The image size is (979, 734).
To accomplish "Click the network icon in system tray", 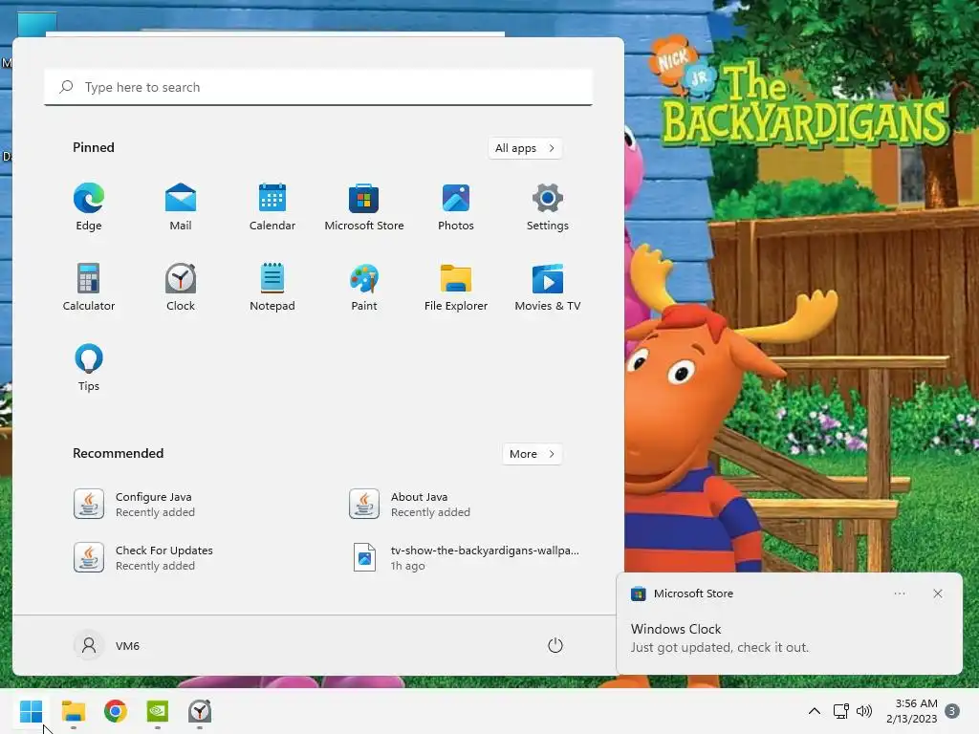I will coord(841,711).
